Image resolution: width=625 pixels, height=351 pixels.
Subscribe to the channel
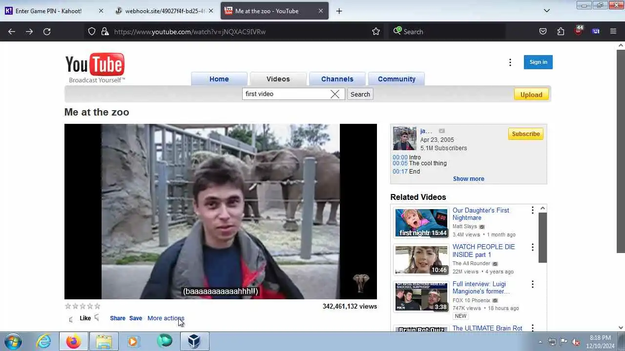tap(526, 134)
